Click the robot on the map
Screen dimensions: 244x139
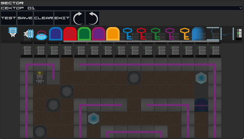(40, 78)
